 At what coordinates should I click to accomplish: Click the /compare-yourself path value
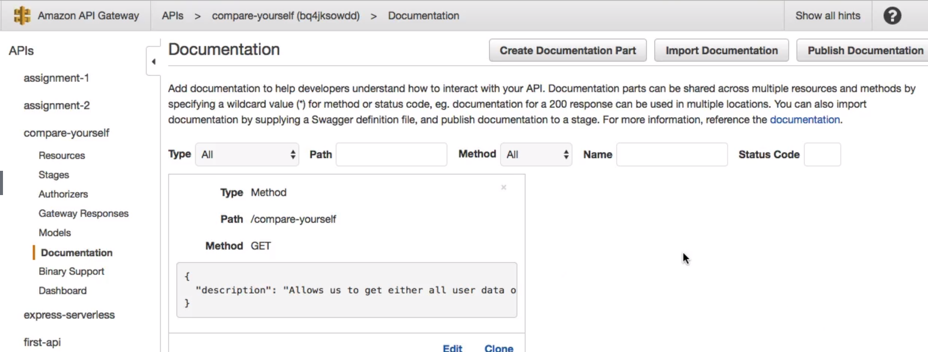[x=293, y=219]
